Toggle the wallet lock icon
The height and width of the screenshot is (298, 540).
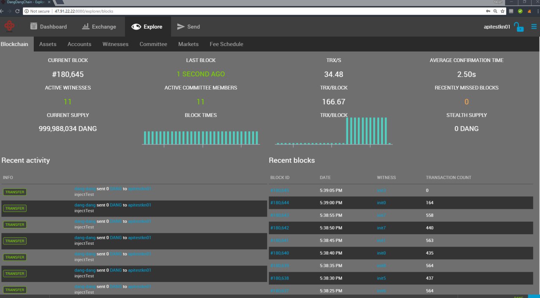(x=518, y=27)
